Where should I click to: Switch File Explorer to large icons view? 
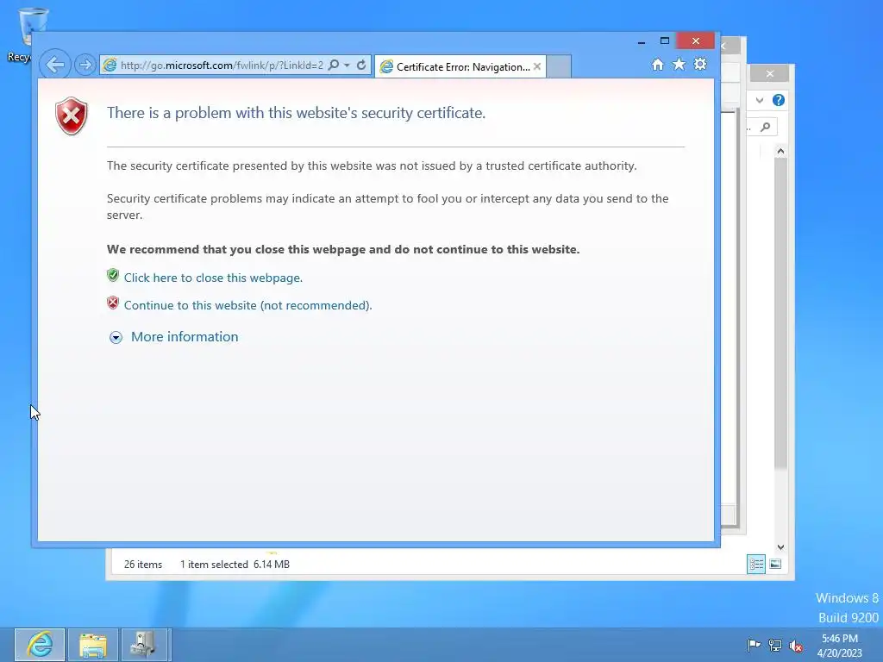(x=775, y=564)
